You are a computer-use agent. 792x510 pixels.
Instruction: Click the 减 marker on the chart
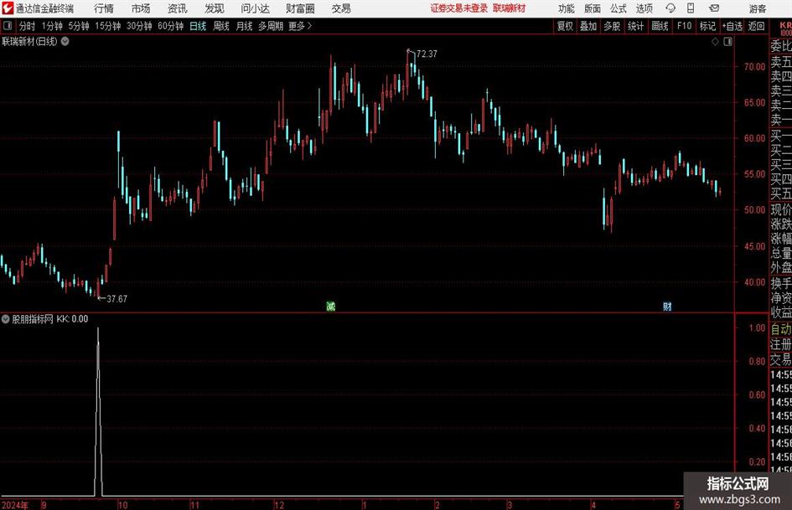coord(331,306)
